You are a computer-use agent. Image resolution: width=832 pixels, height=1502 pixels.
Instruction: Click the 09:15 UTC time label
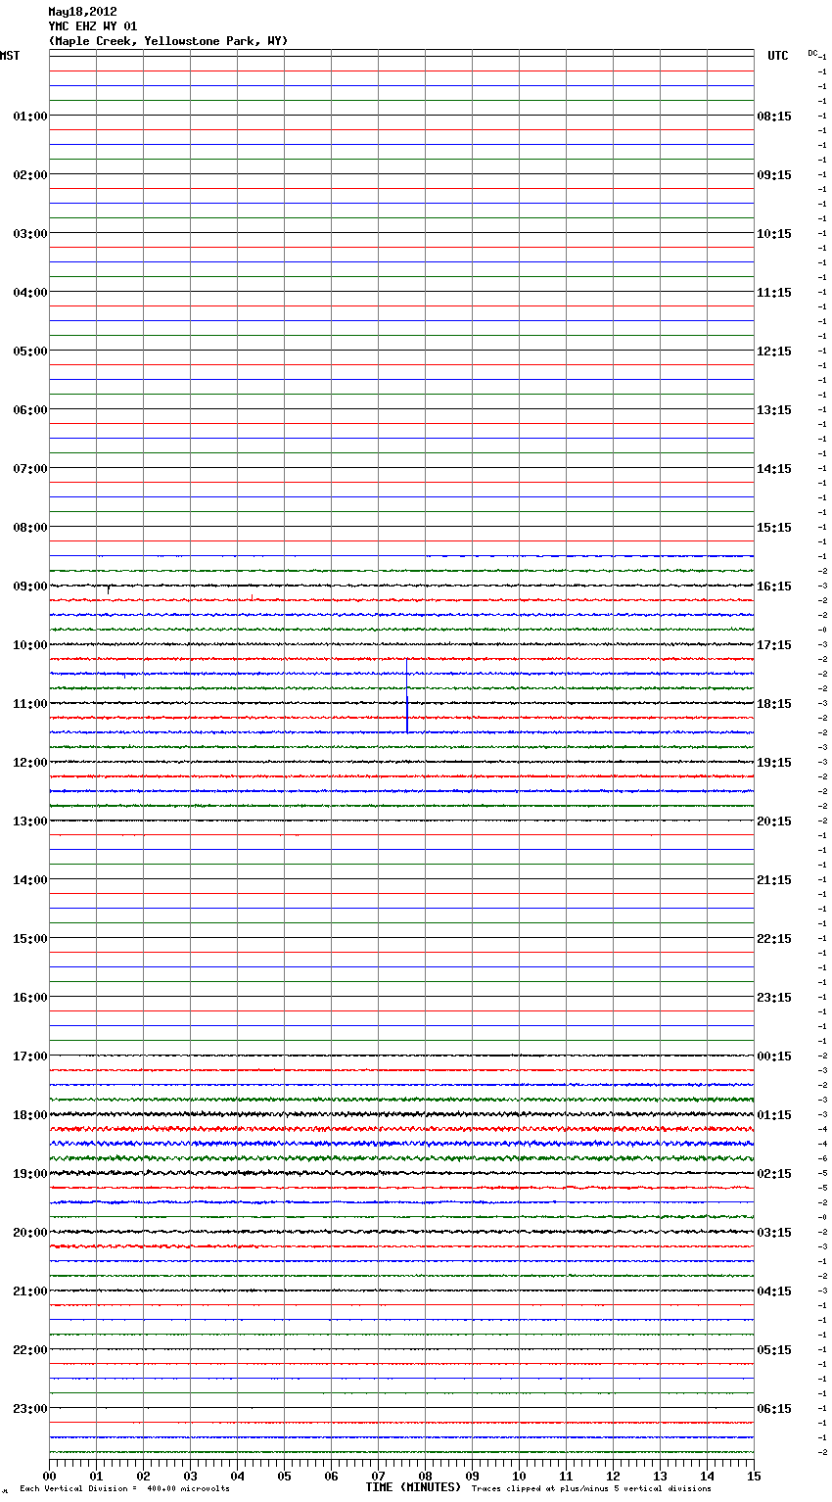pos(774,175)
